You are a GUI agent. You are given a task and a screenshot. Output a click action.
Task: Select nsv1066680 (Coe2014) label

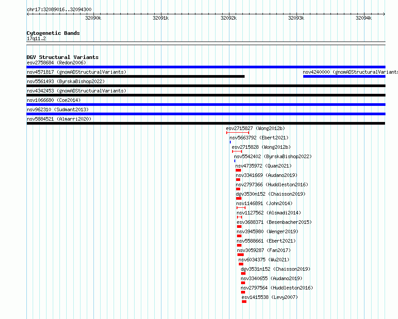54,100
